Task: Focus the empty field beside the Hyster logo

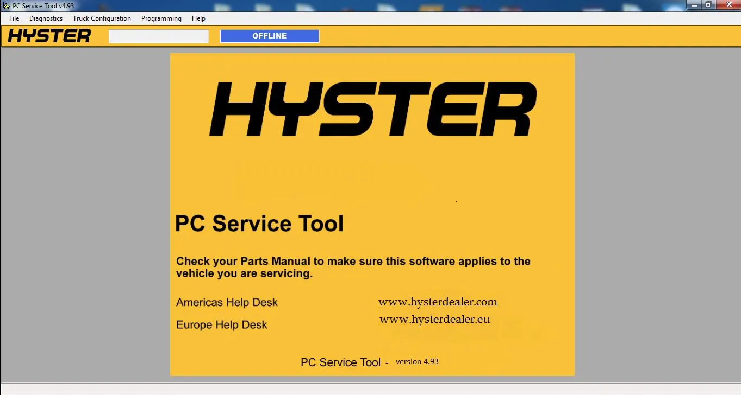Action: [159, 36]
